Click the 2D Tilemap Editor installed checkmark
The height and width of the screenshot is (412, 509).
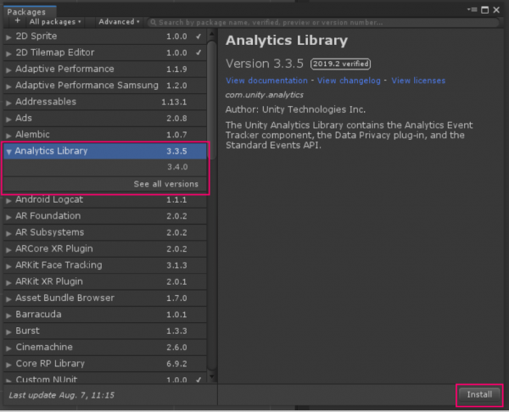pyautogui.click(x=199, y=53)
